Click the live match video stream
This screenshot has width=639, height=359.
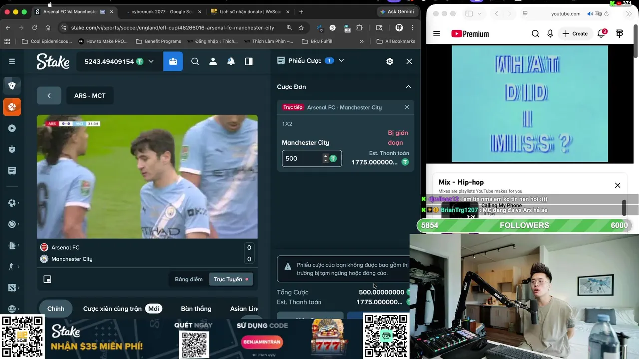tap(147, 177)
